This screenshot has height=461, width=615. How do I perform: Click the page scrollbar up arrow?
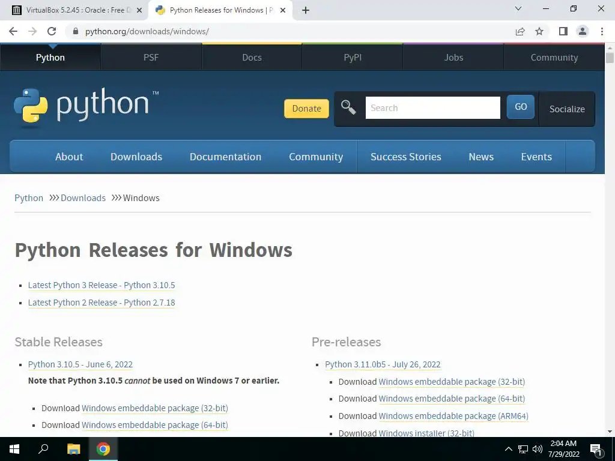pyautogui.click(x=610, y=47)
